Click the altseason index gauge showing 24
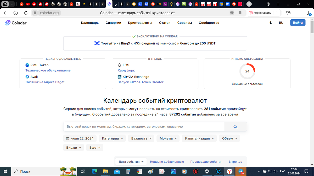The height and width of the screenshot is (176, 314). pyautogui.click(x=247, y=71)
